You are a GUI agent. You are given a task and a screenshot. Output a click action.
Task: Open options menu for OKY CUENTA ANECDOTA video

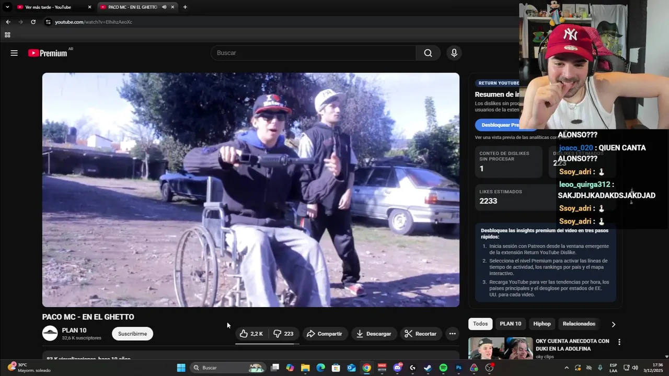[619, 342]
